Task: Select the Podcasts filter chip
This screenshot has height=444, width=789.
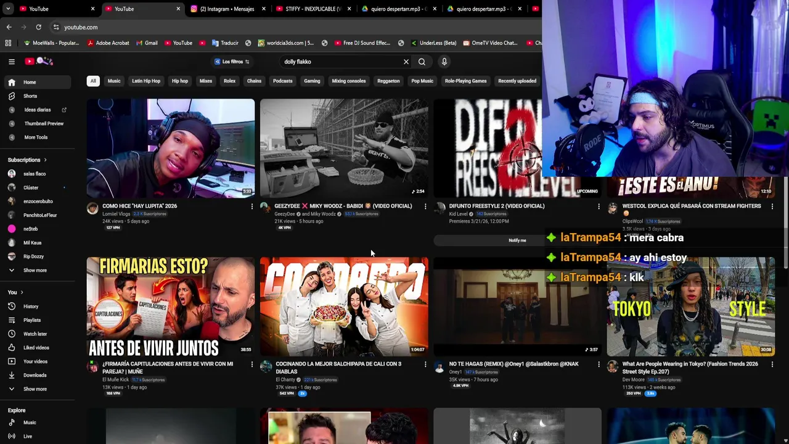Action: (x=282, y=81)
